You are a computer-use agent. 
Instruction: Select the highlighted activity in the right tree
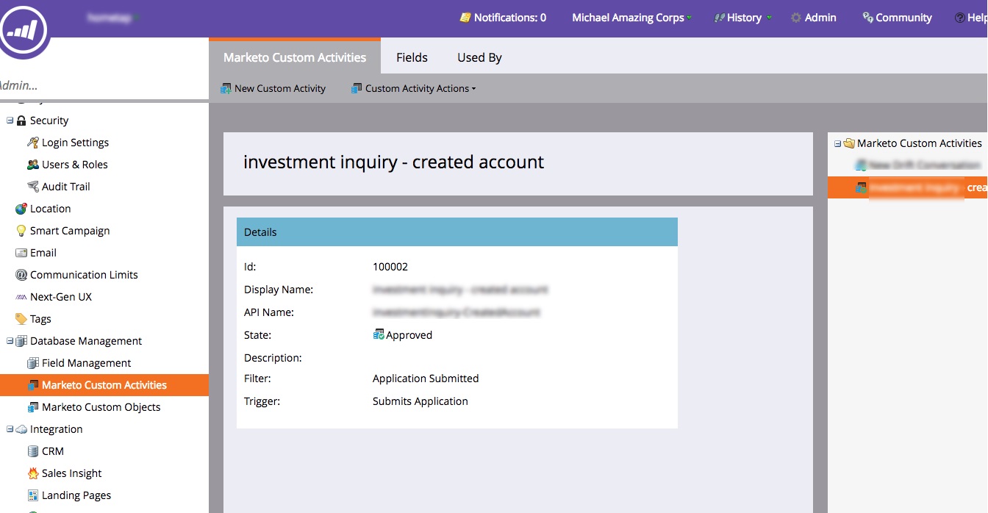point(908,187)
